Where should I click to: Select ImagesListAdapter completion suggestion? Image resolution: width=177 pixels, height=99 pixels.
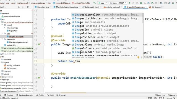click(106, 18)
